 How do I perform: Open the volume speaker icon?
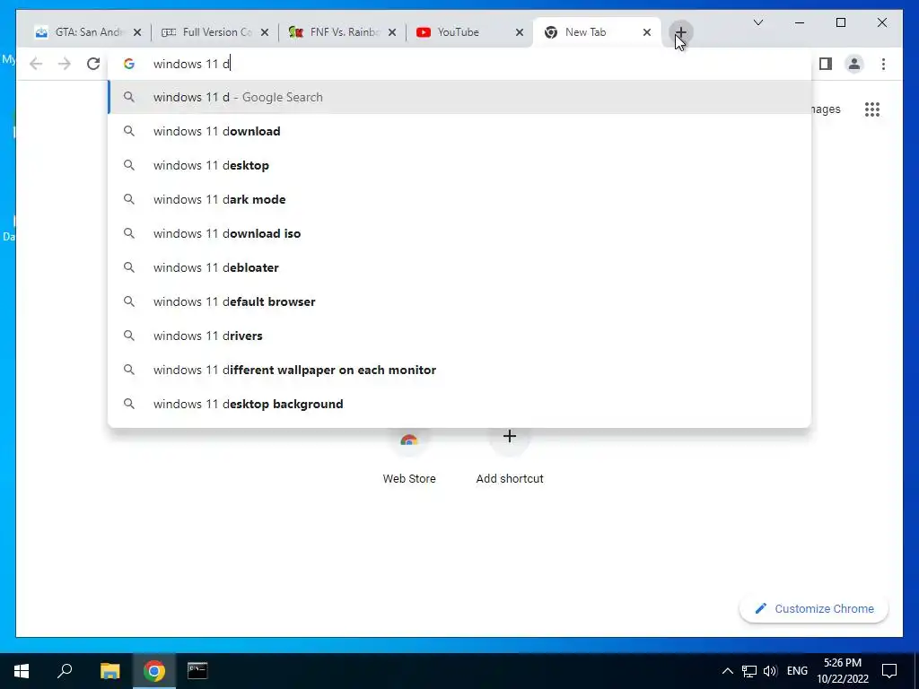[x=770, y=671]
